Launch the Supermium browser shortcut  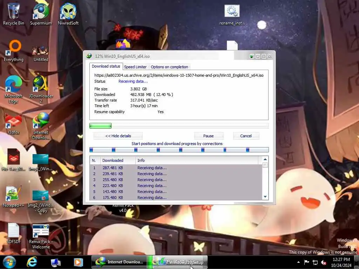[41, 14]
